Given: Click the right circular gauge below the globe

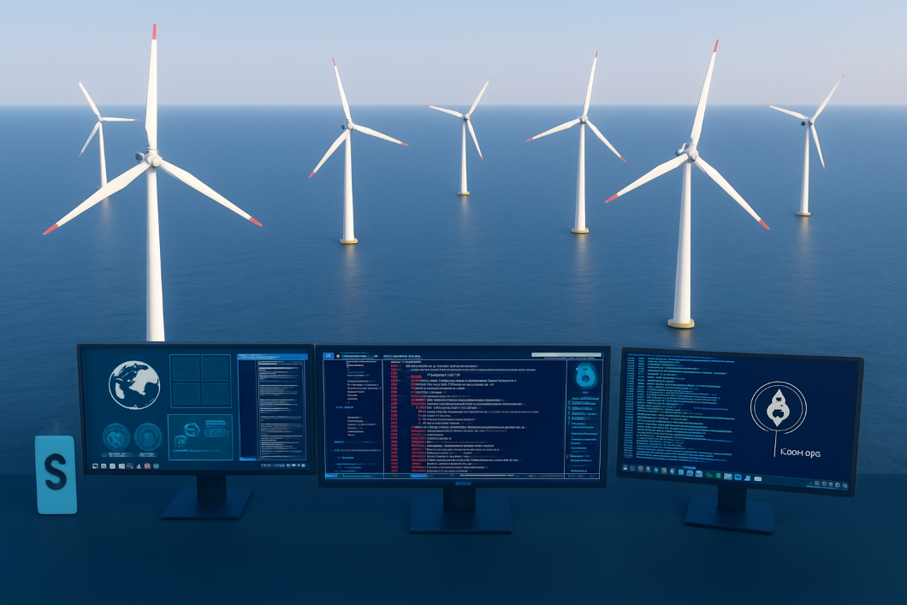Looking at the screenshot, I should 148,436.
